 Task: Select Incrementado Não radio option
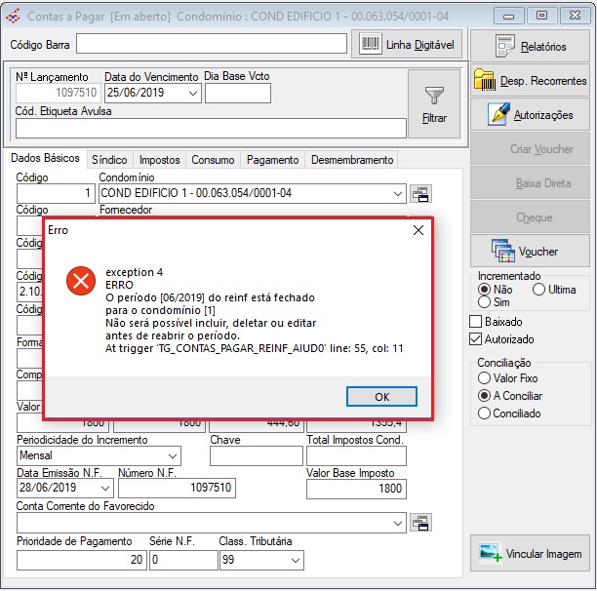[484, 290]
